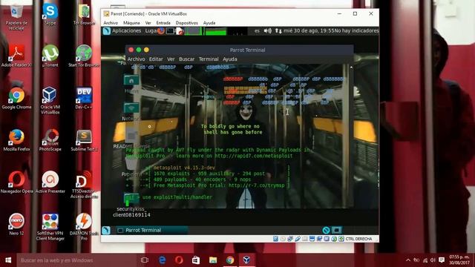This screenshot has height=267, width=475.
Task: Click the hard disk indicator in VirtualBox status bar
Action: (275, 239)
